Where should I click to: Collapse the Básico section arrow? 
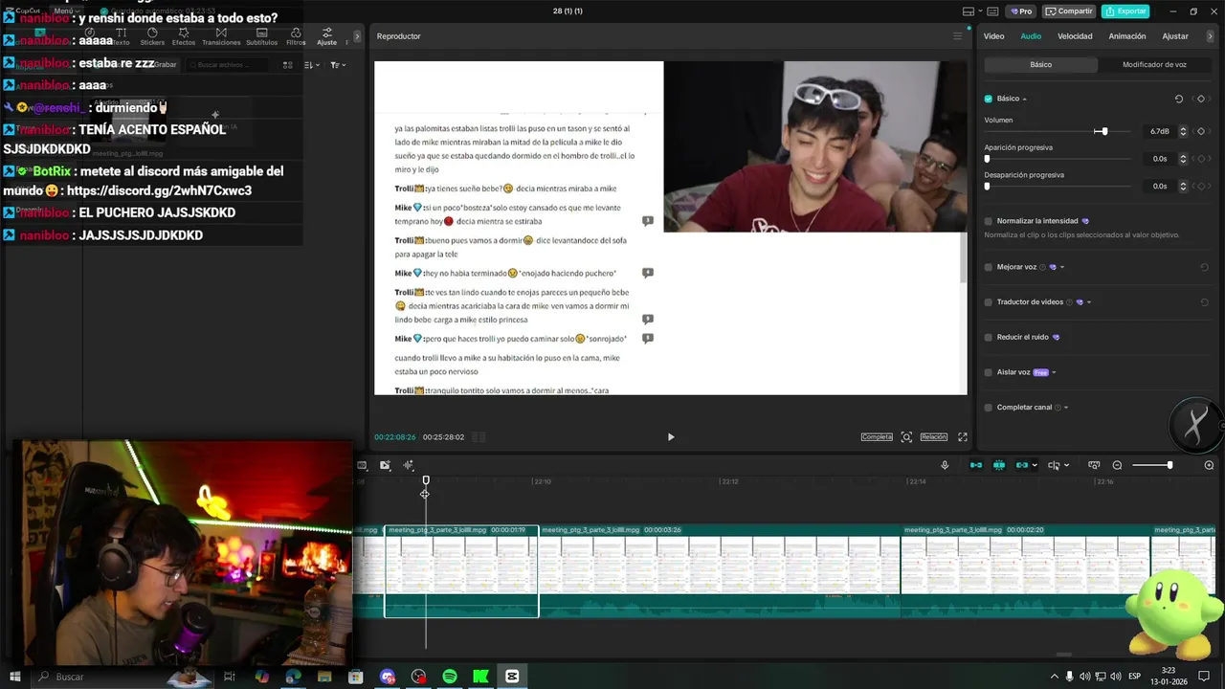pos(1025,100)
